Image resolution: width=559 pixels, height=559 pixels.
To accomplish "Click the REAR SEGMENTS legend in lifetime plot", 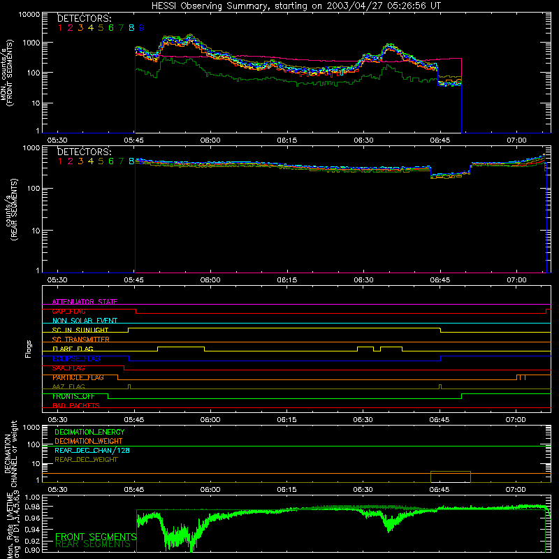I will coord(93,544).
